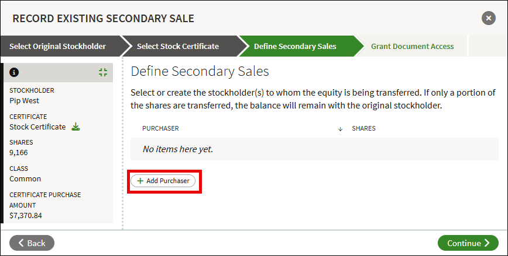
Task: Go to Select Stock Certificate step
Action: [x=178, y=46]
